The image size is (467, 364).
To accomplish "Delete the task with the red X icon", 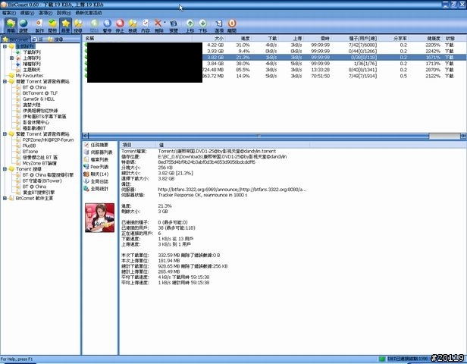I will coord(158,26).
